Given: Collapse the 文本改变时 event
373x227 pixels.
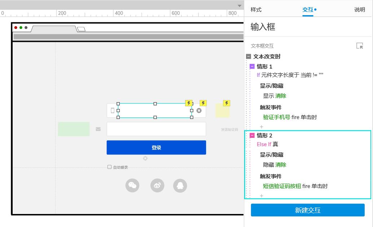Looking at the screenshot, I should point(248,56).
